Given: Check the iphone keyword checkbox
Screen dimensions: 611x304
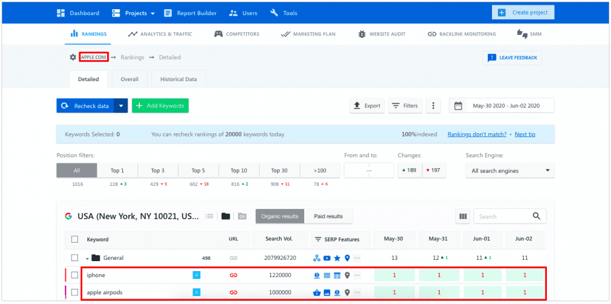Looking at the screenshot, I should (x=75, y=275).
